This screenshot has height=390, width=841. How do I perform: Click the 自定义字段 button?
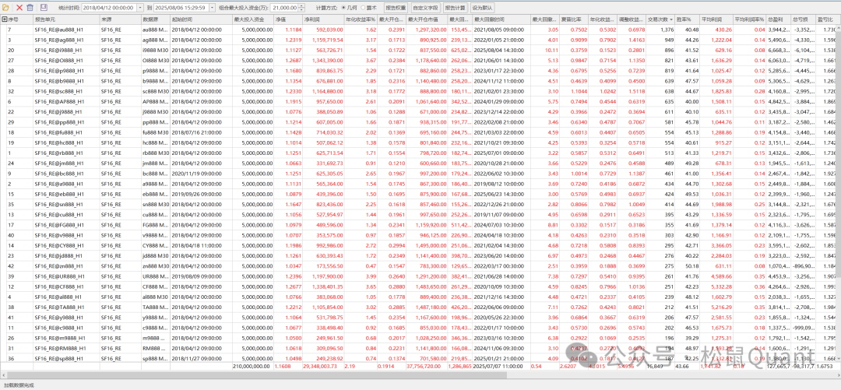pos(425,6)
